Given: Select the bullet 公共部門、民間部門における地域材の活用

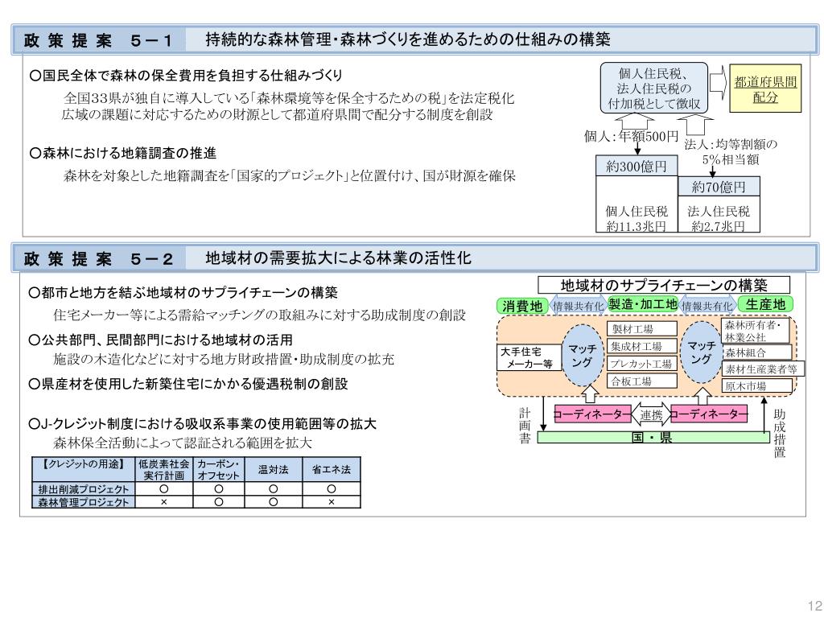Looking at the screenshot, I should click(x=161, y=340).
